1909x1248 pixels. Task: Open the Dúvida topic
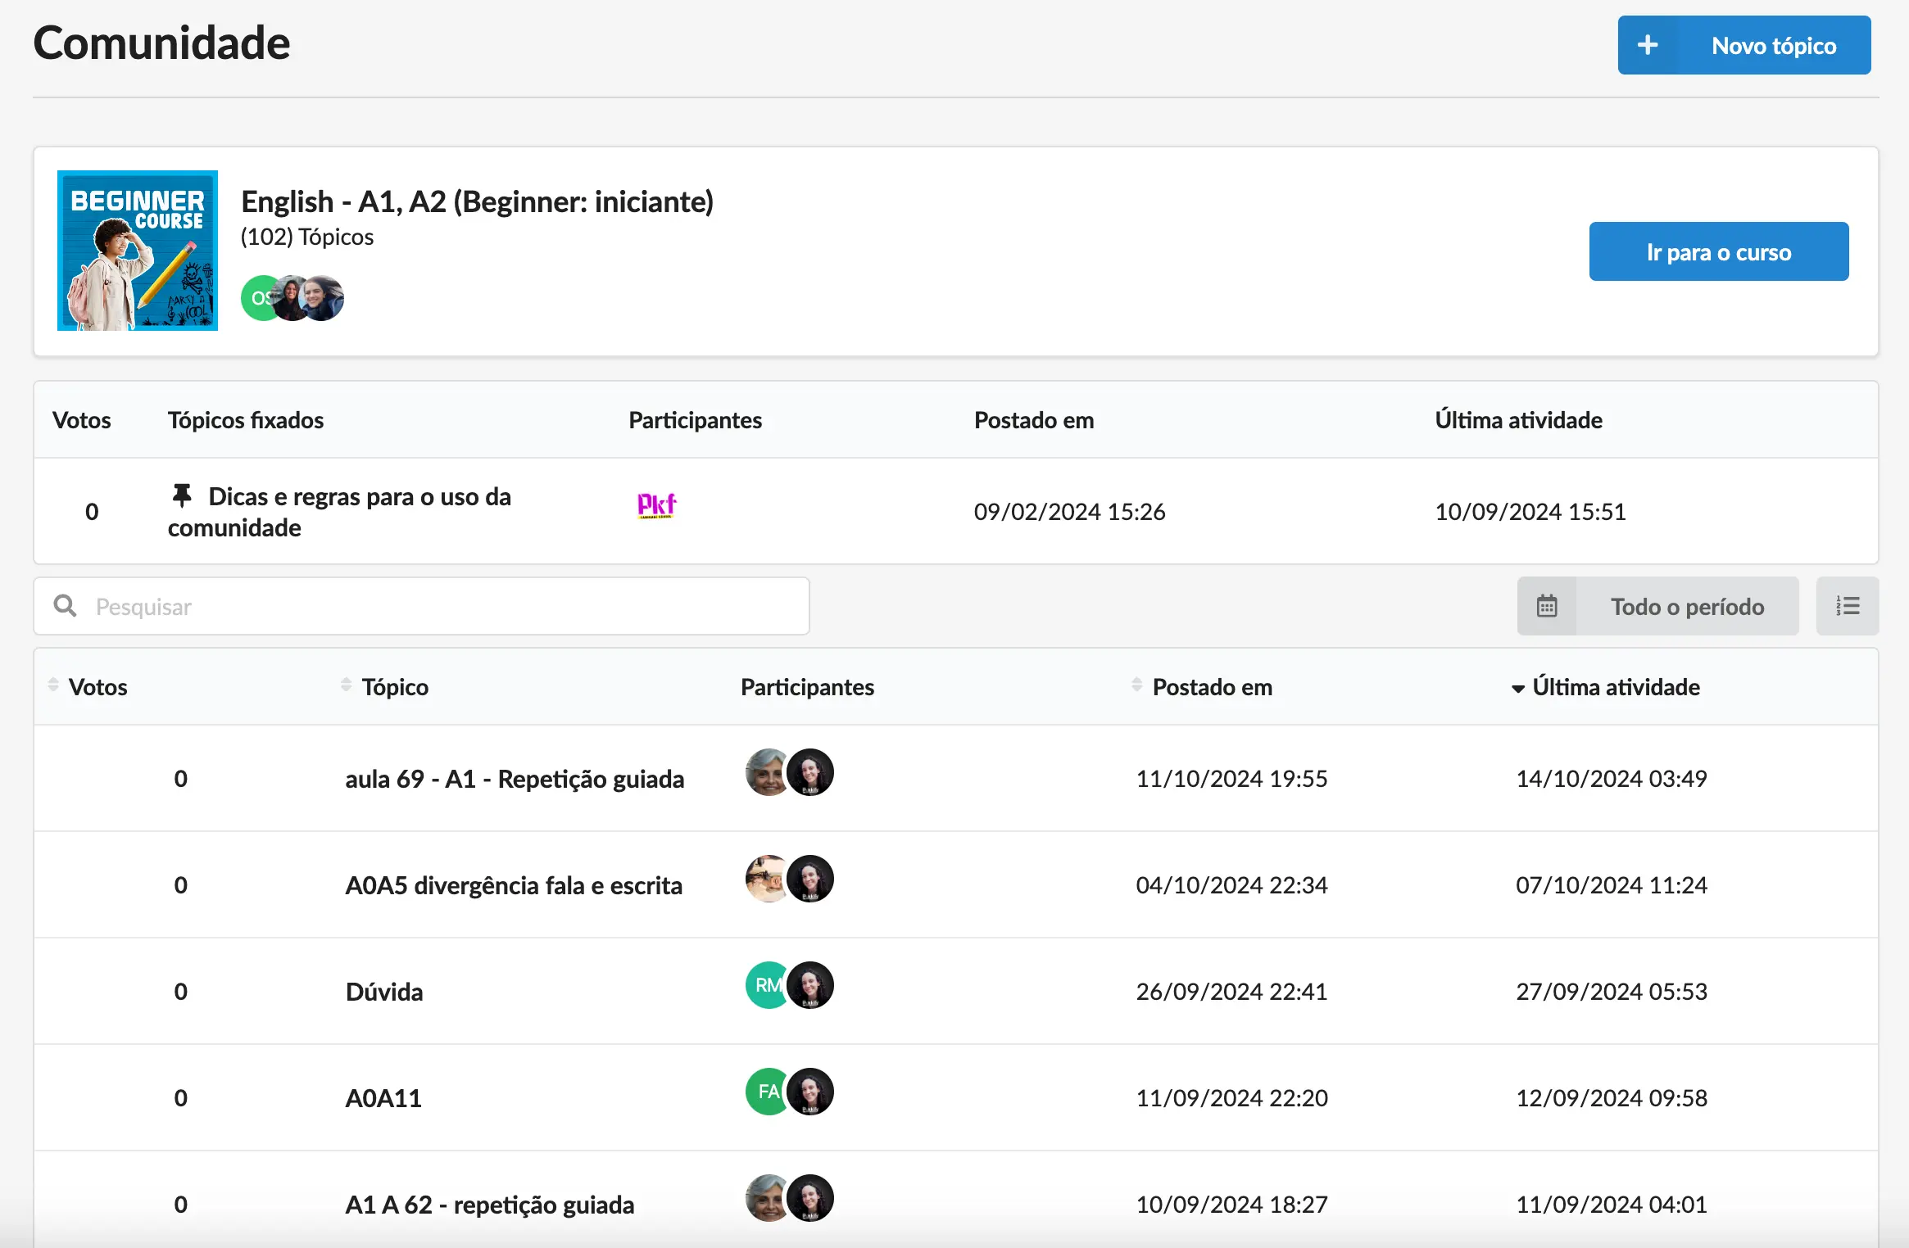384,991
